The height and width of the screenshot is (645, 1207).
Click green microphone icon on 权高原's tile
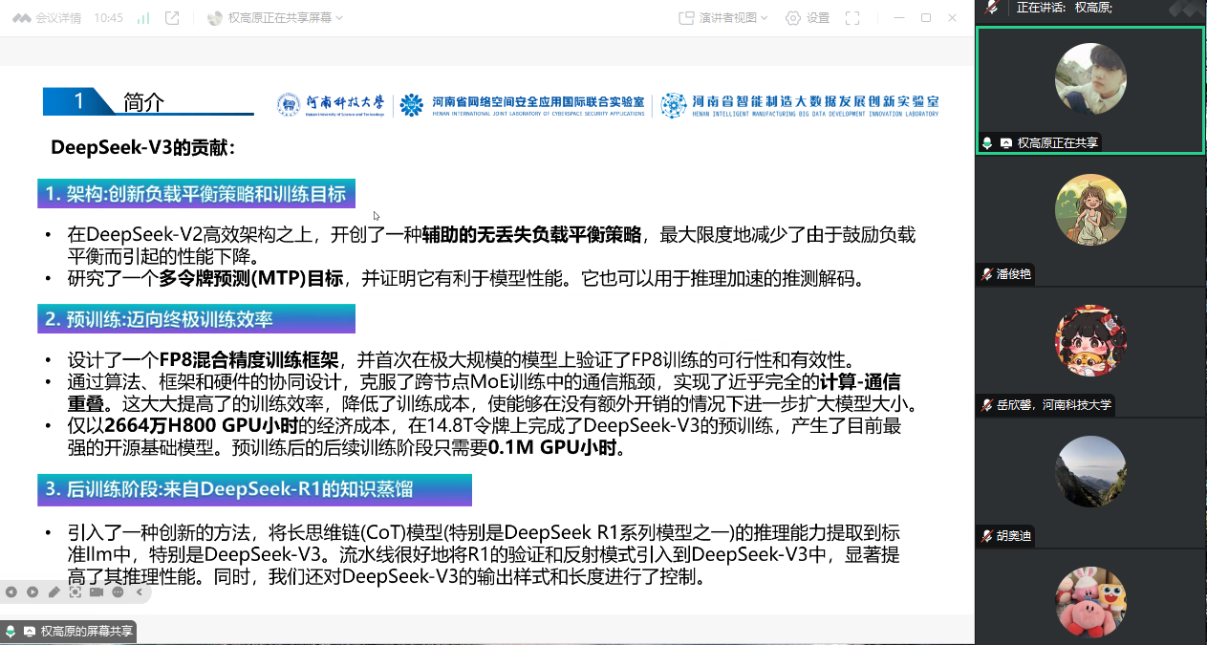point(986,143)
